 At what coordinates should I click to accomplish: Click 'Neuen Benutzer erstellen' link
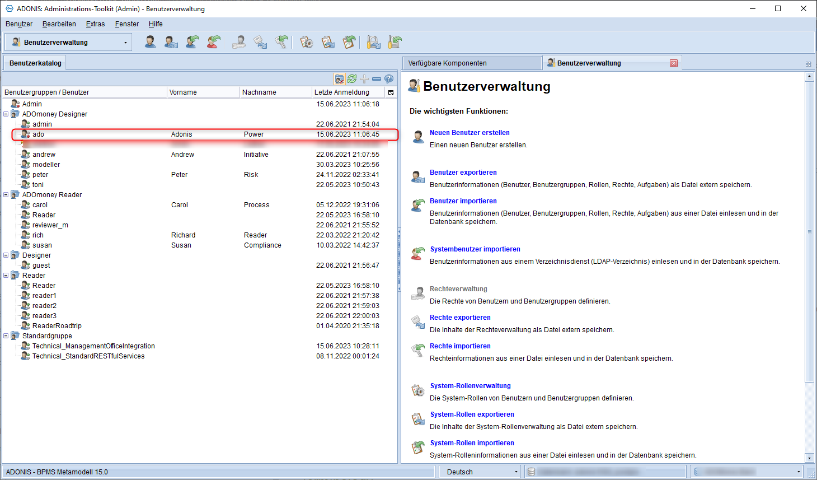coord(469,133)
